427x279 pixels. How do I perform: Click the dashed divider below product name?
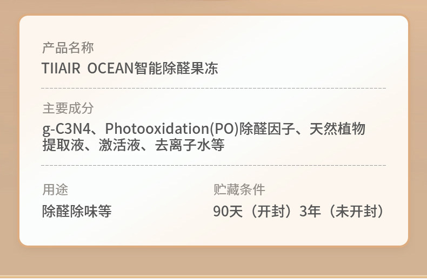[x=213, y=88]
